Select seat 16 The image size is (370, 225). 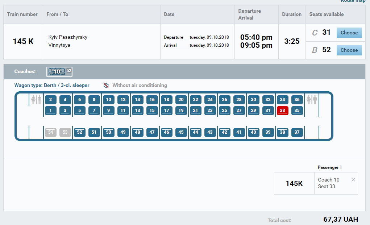[152, 100]
